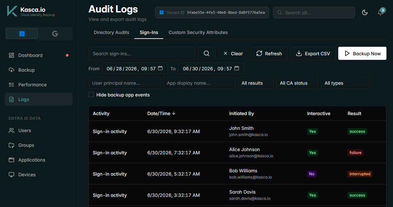Open Backup in the sidebar
Image resolution: width=393 pixels, height=207 pixels.
[x=38, y=70]
